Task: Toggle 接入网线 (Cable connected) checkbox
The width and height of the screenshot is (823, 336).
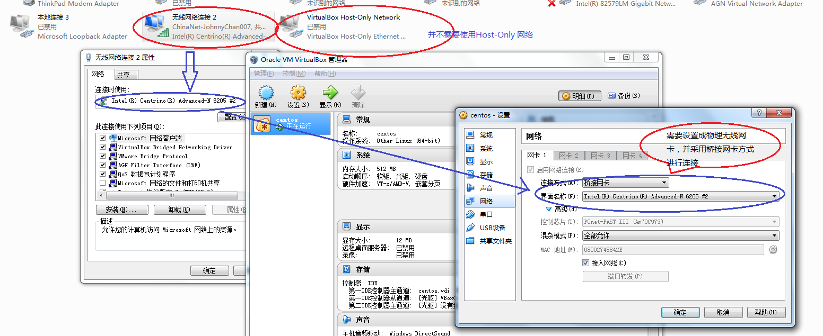Action: tap(586, 263)
